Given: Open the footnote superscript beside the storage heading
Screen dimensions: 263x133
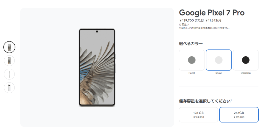Looking at the screenshot, I should click(x=231, y=100).
